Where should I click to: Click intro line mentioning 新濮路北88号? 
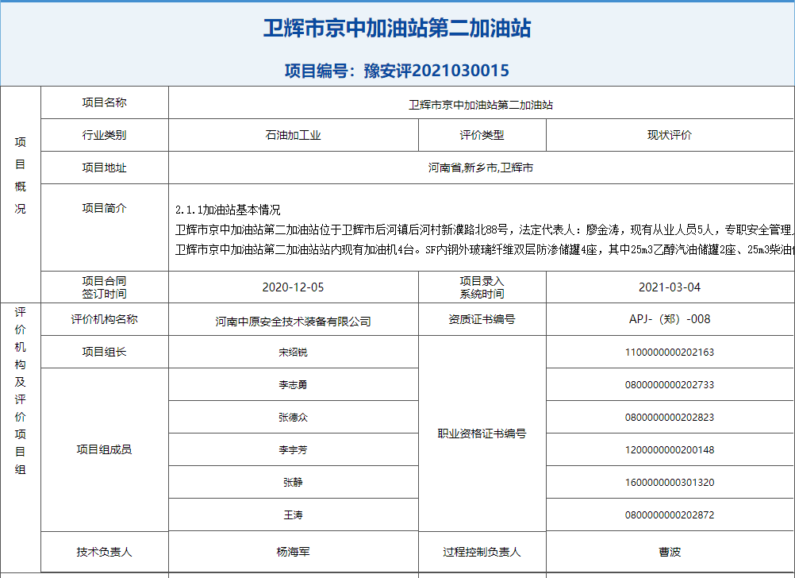coord(485,230)
